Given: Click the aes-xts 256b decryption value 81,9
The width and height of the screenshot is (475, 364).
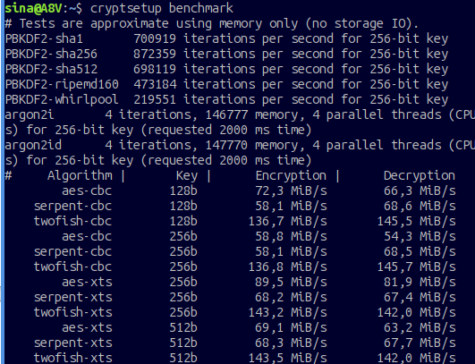Looking at the screenshot, I should [398, 282].
